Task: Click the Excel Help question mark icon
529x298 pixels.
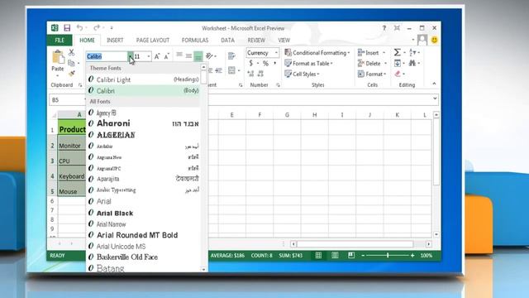Action: pyautogui.click(x=384, y=28)
